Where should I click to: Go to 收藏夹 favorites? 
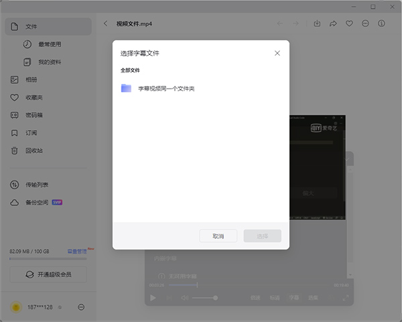pos(33,97)
